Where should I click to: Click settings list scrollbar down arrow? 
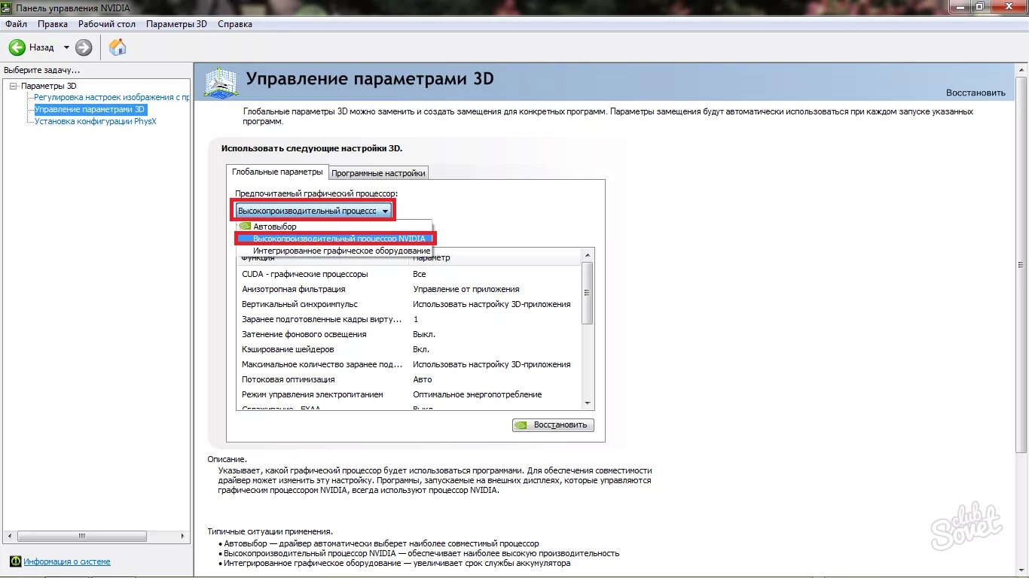(588, 403)
